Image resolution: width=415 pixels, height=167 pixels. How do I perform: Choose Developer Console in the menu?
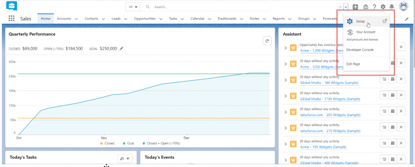(359, 50)
